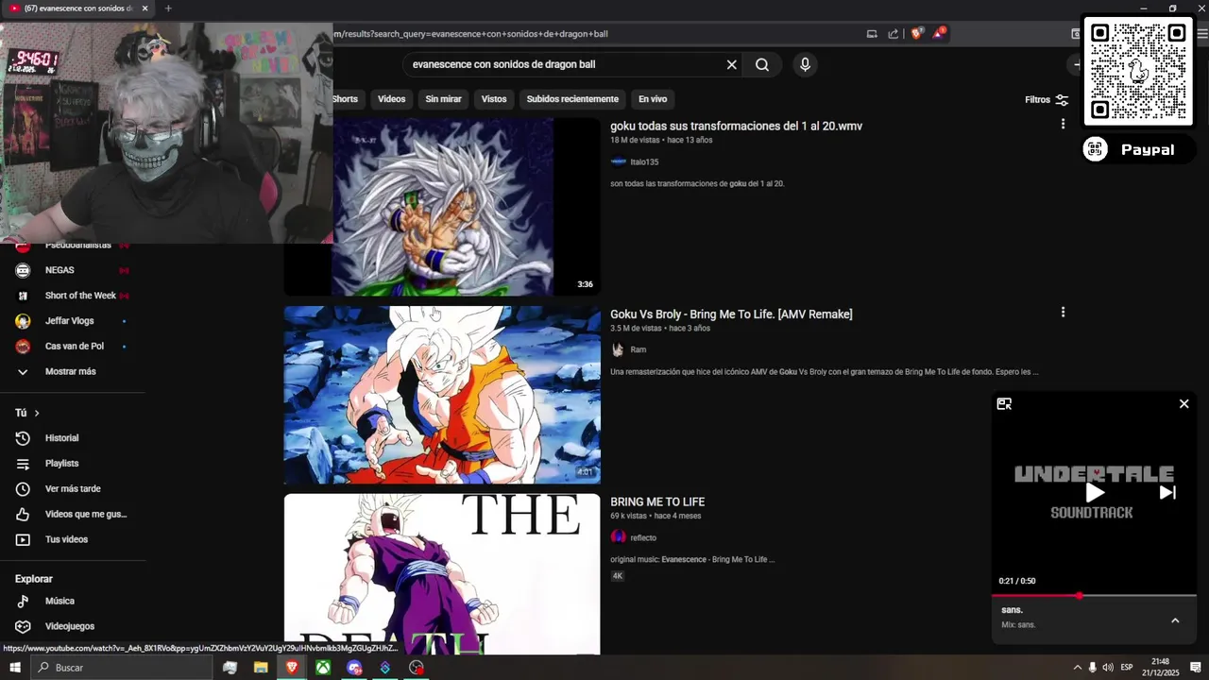Open File Explorer from the taskbar

tap(261, 668)
